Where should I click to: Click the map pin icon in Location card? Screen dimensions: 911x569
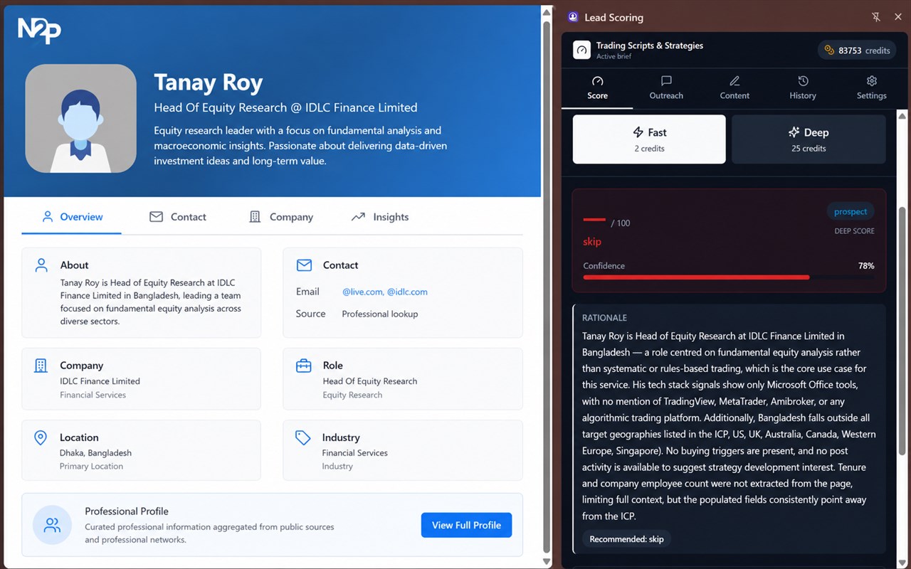pyautogui.click(x=41, y=437)
